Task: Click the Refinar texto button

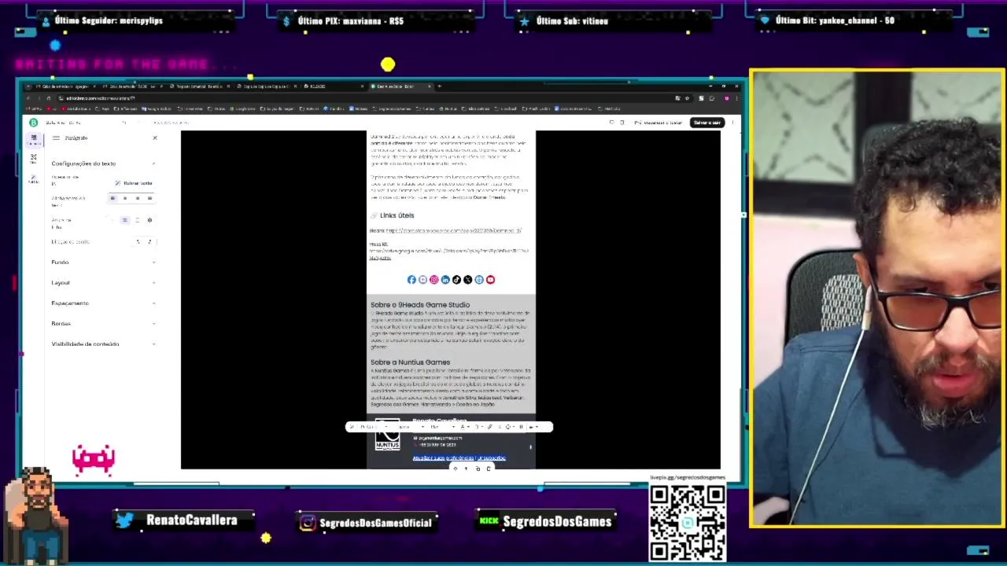Action: (x=135, y=183)
